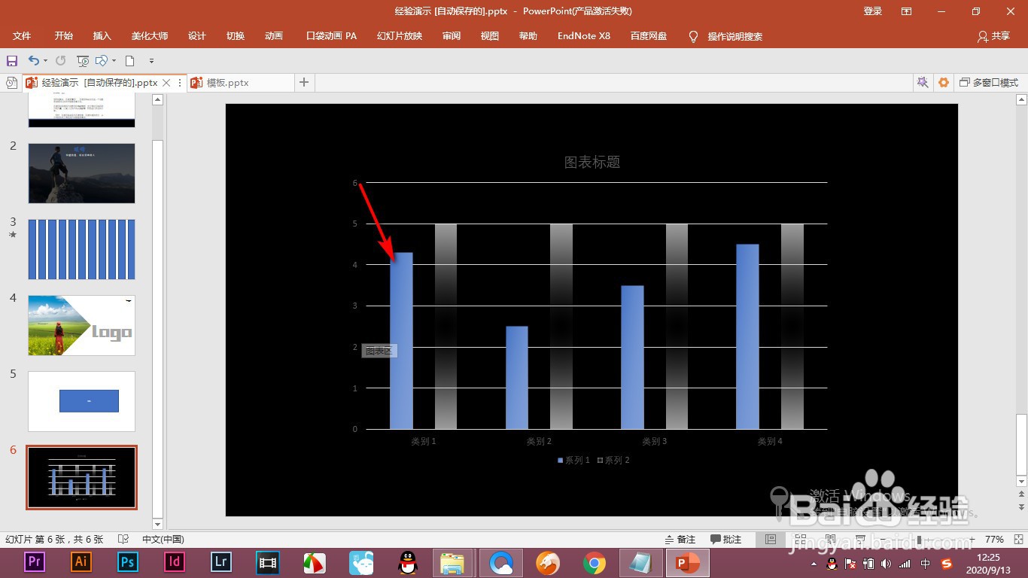The height and width of the screenshot is (578, 1028).
Task: Open the undo history dropdown arrow
Action: (x=45, y=61)
